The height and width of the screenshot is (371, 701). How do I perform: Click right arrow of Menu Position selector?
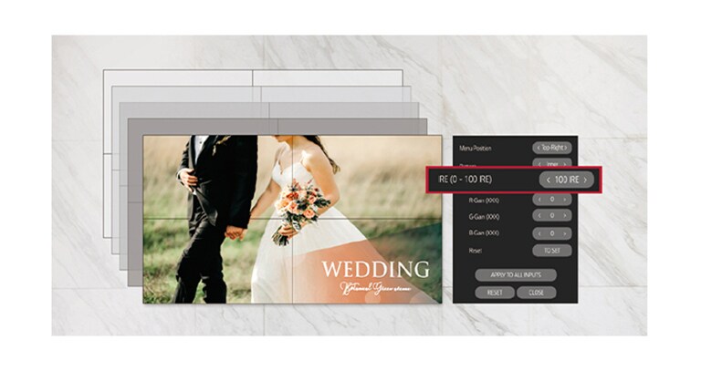click(569, 147)
